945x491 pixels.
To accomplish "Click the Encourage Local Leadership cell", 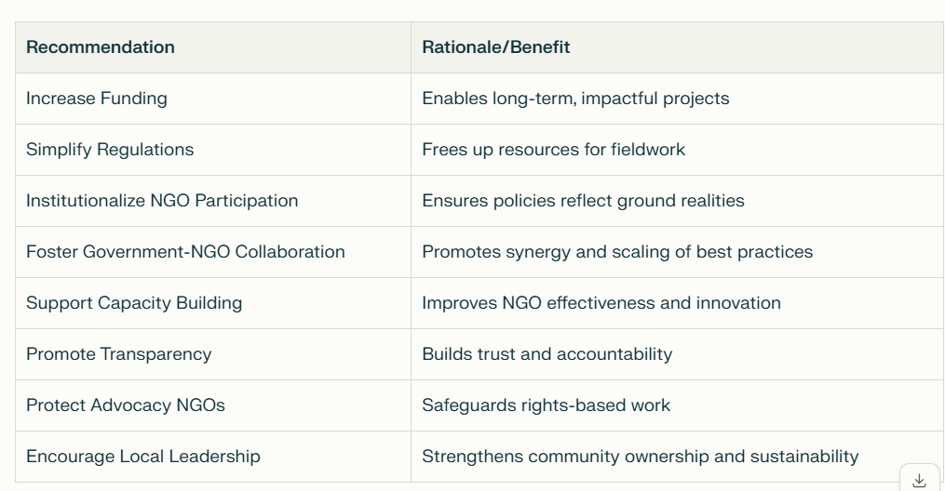I will tap(213, 457).
